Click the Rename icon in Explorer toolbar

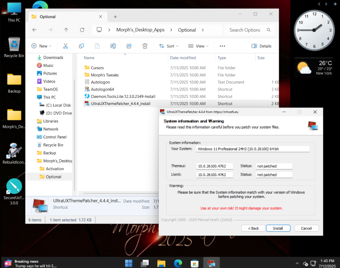(113, 46)
